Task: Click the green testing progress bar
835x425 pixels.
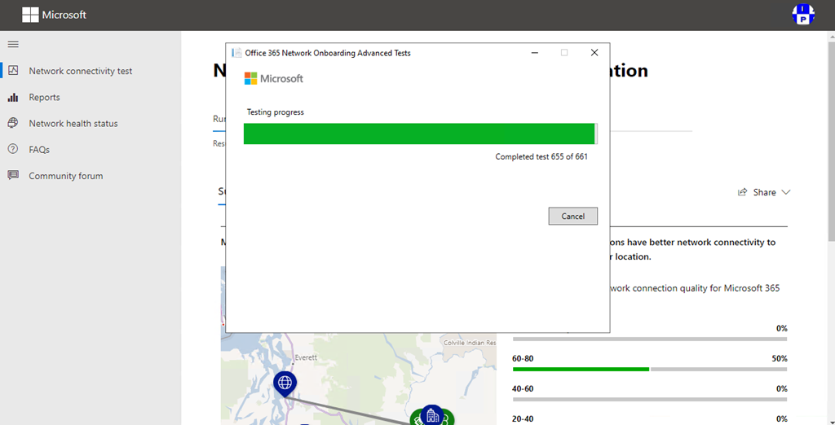Action: 419,134
